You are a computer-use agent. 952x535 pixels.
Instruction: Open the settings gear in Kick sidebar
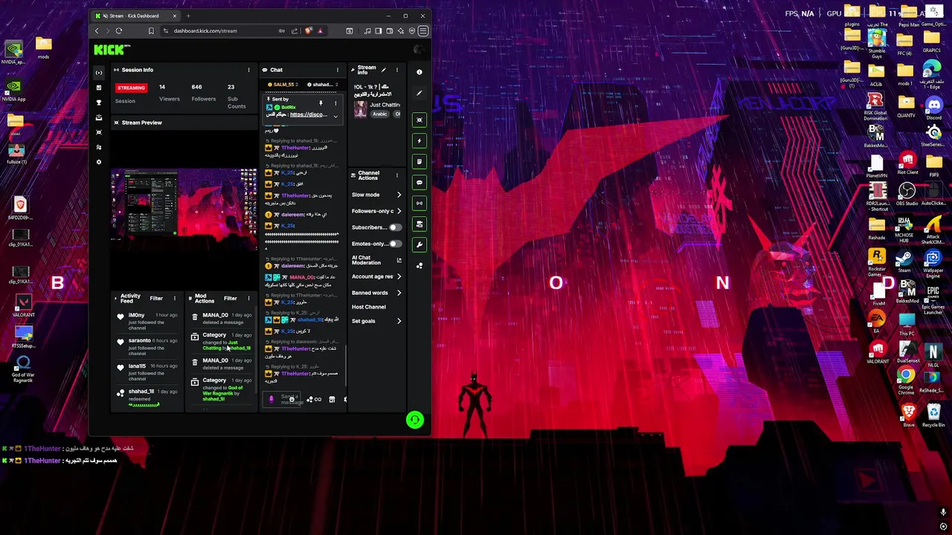click(x=99, y=161)
